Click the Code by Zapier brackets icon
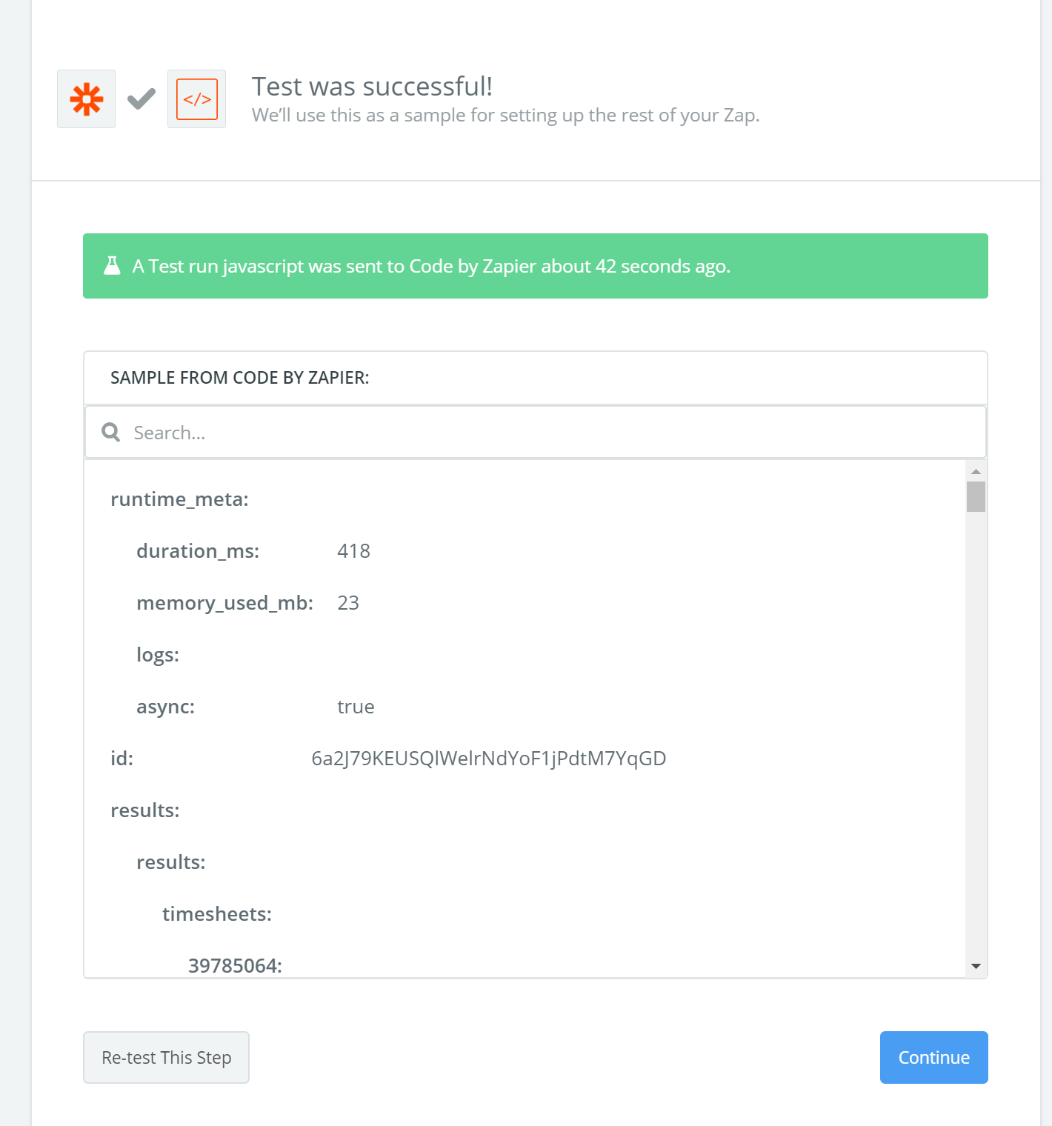Viewport: 1052px width, 1126px height. tap(196, 99)
